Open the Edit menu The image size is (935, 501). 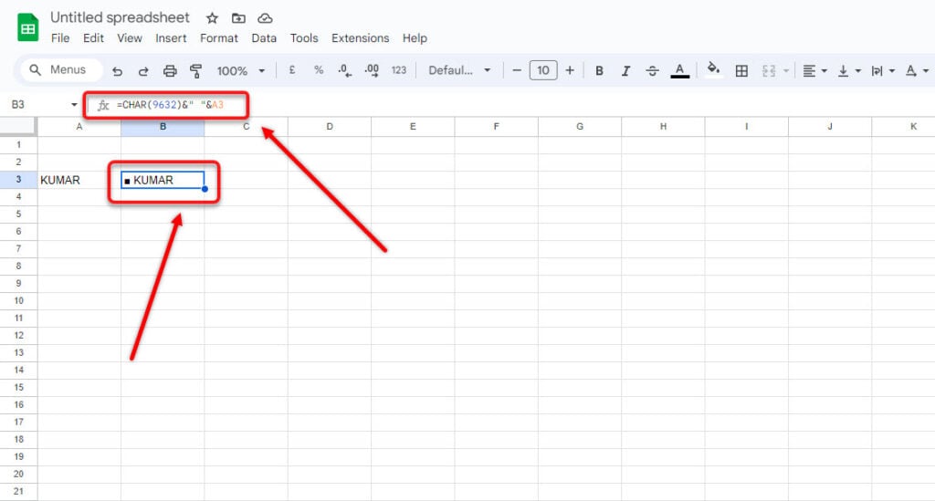coord(93,38)
